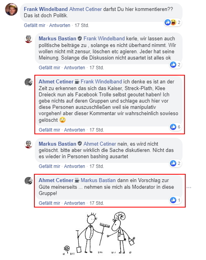The width and height of the screenshot is (206, 260).
Task: Click the 17 Std. timestamp under Frank's comment
Action: [x=82, y=25]
